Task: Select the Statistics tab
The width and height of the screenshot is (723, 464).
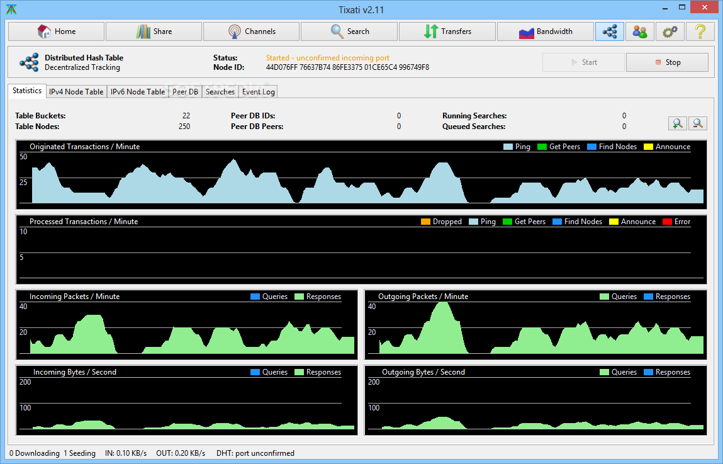Action: [27, 91]
